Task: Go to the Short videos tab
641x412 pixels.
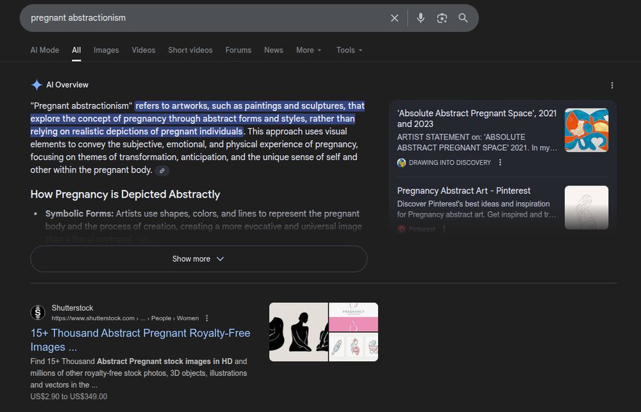Action: tap(190, 50)
